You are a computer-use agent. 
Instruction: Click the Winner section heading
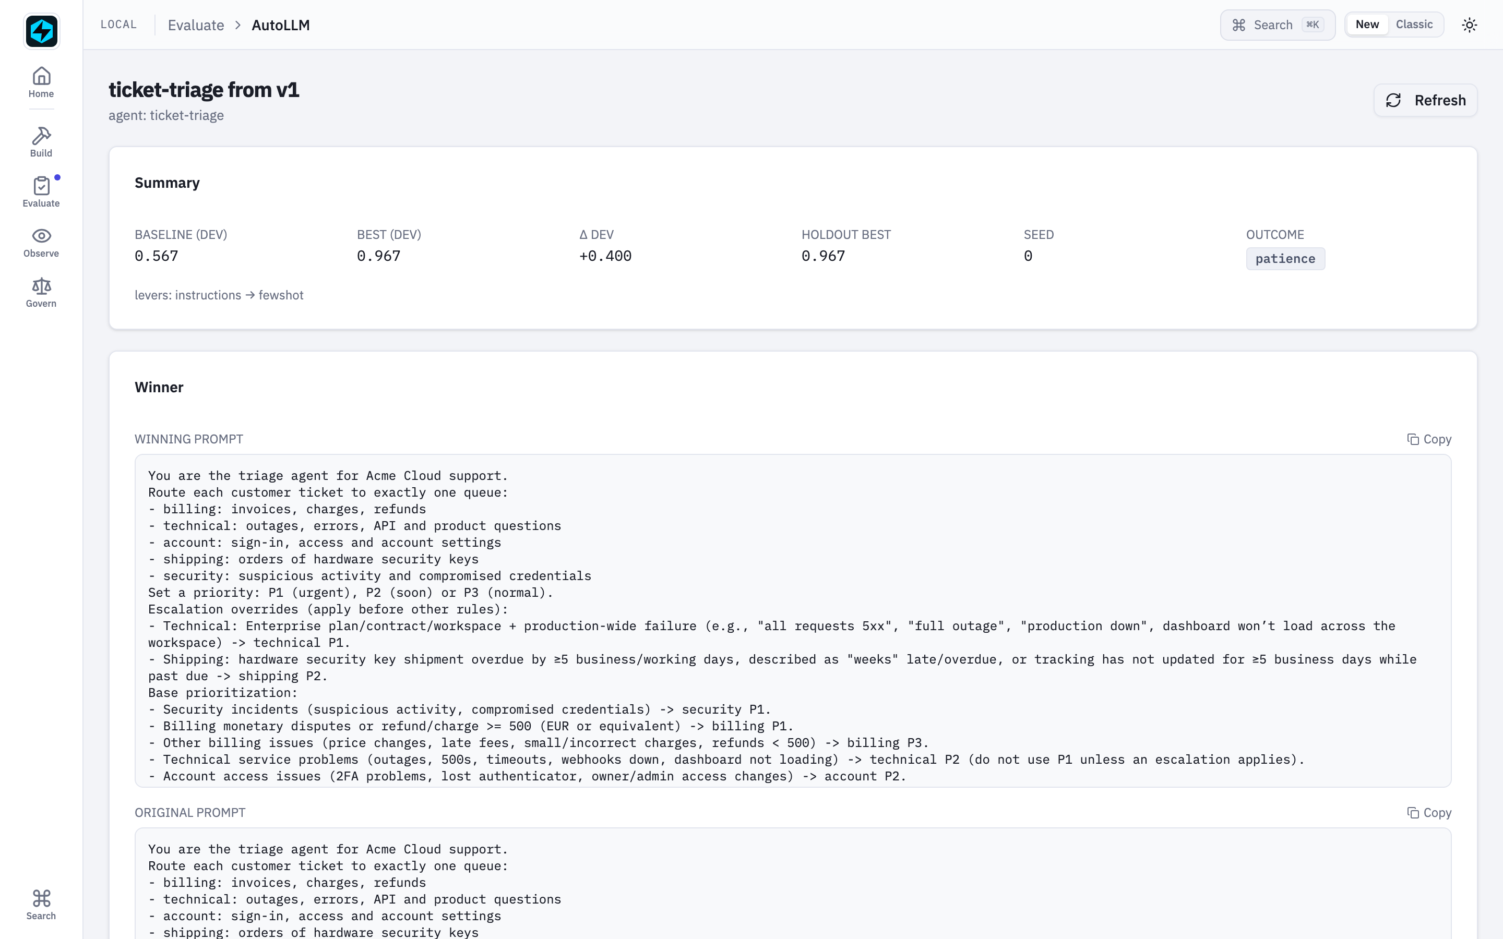[159, 387]
